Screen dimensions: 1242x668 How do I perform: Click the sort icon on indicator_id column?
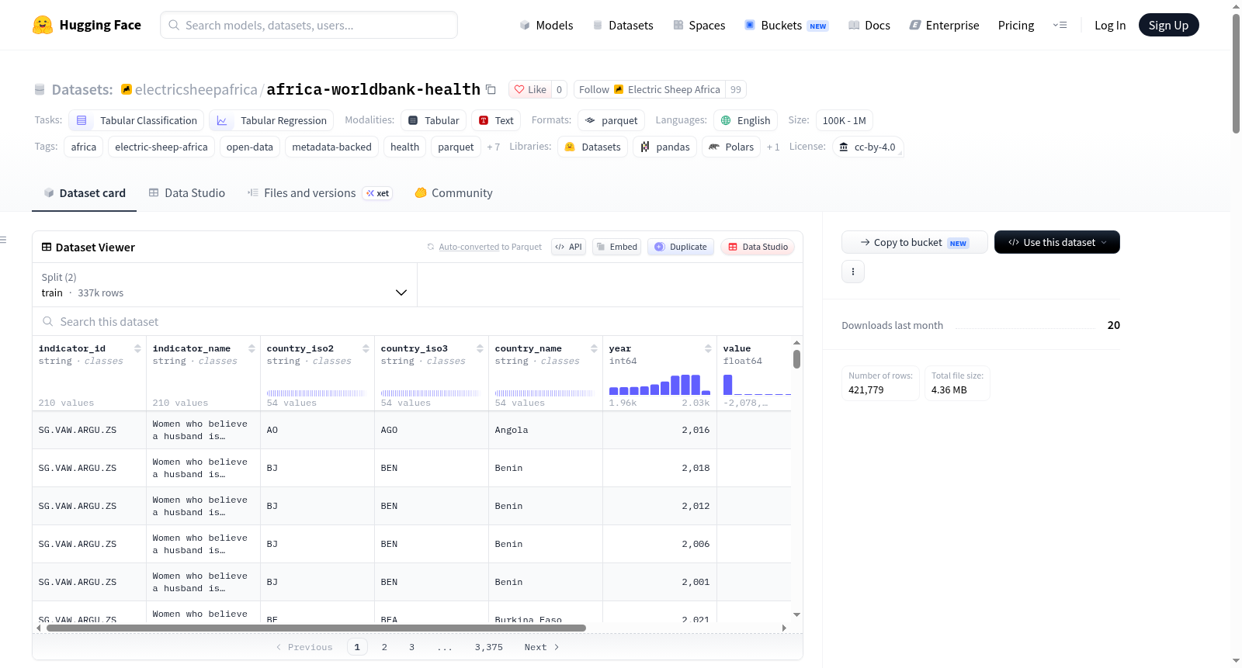(137, 348)
